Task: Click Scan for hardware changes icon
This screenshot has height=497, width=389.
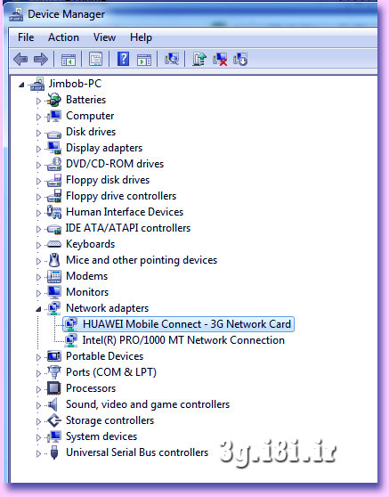Action: pyautogui.click(x=172, y=59)
